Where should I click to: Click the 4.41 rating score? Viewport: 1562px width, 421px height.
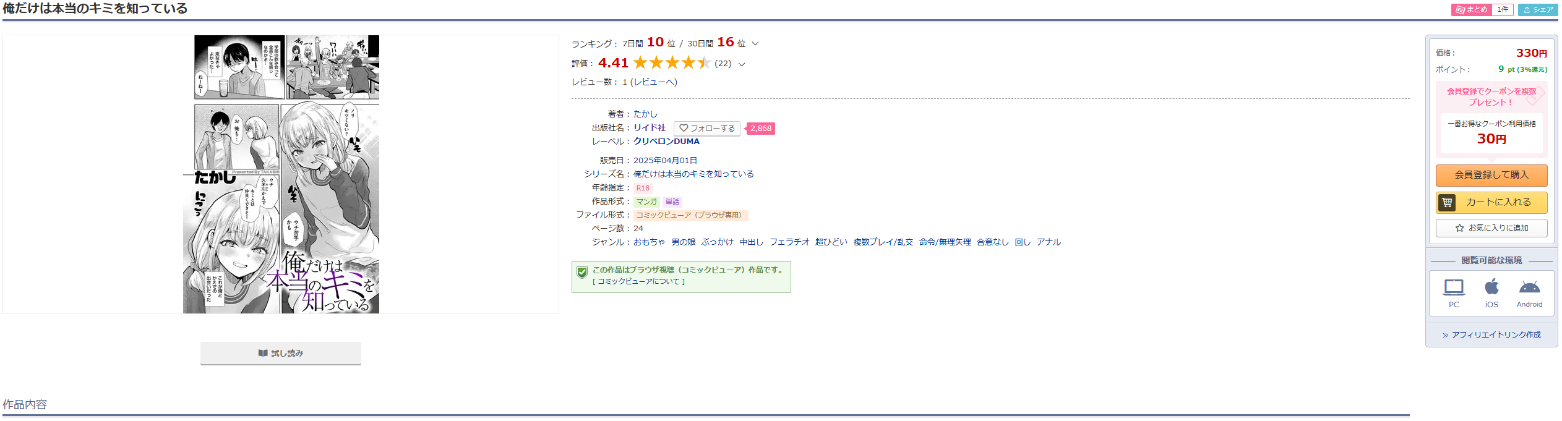pyautogui.click(x=613, y=63)
